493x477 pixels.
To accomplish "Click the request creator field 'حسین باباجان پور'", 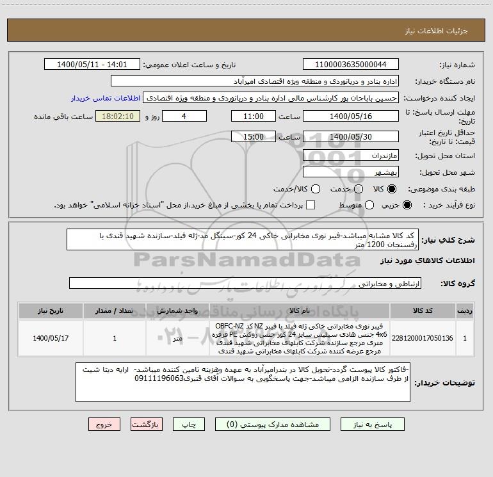I will coord(271,98).
